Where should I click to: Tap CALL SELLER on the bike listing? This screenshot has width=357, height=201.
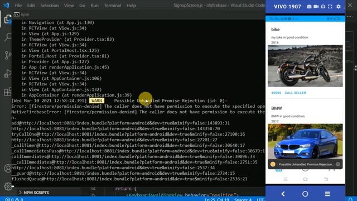295,93
